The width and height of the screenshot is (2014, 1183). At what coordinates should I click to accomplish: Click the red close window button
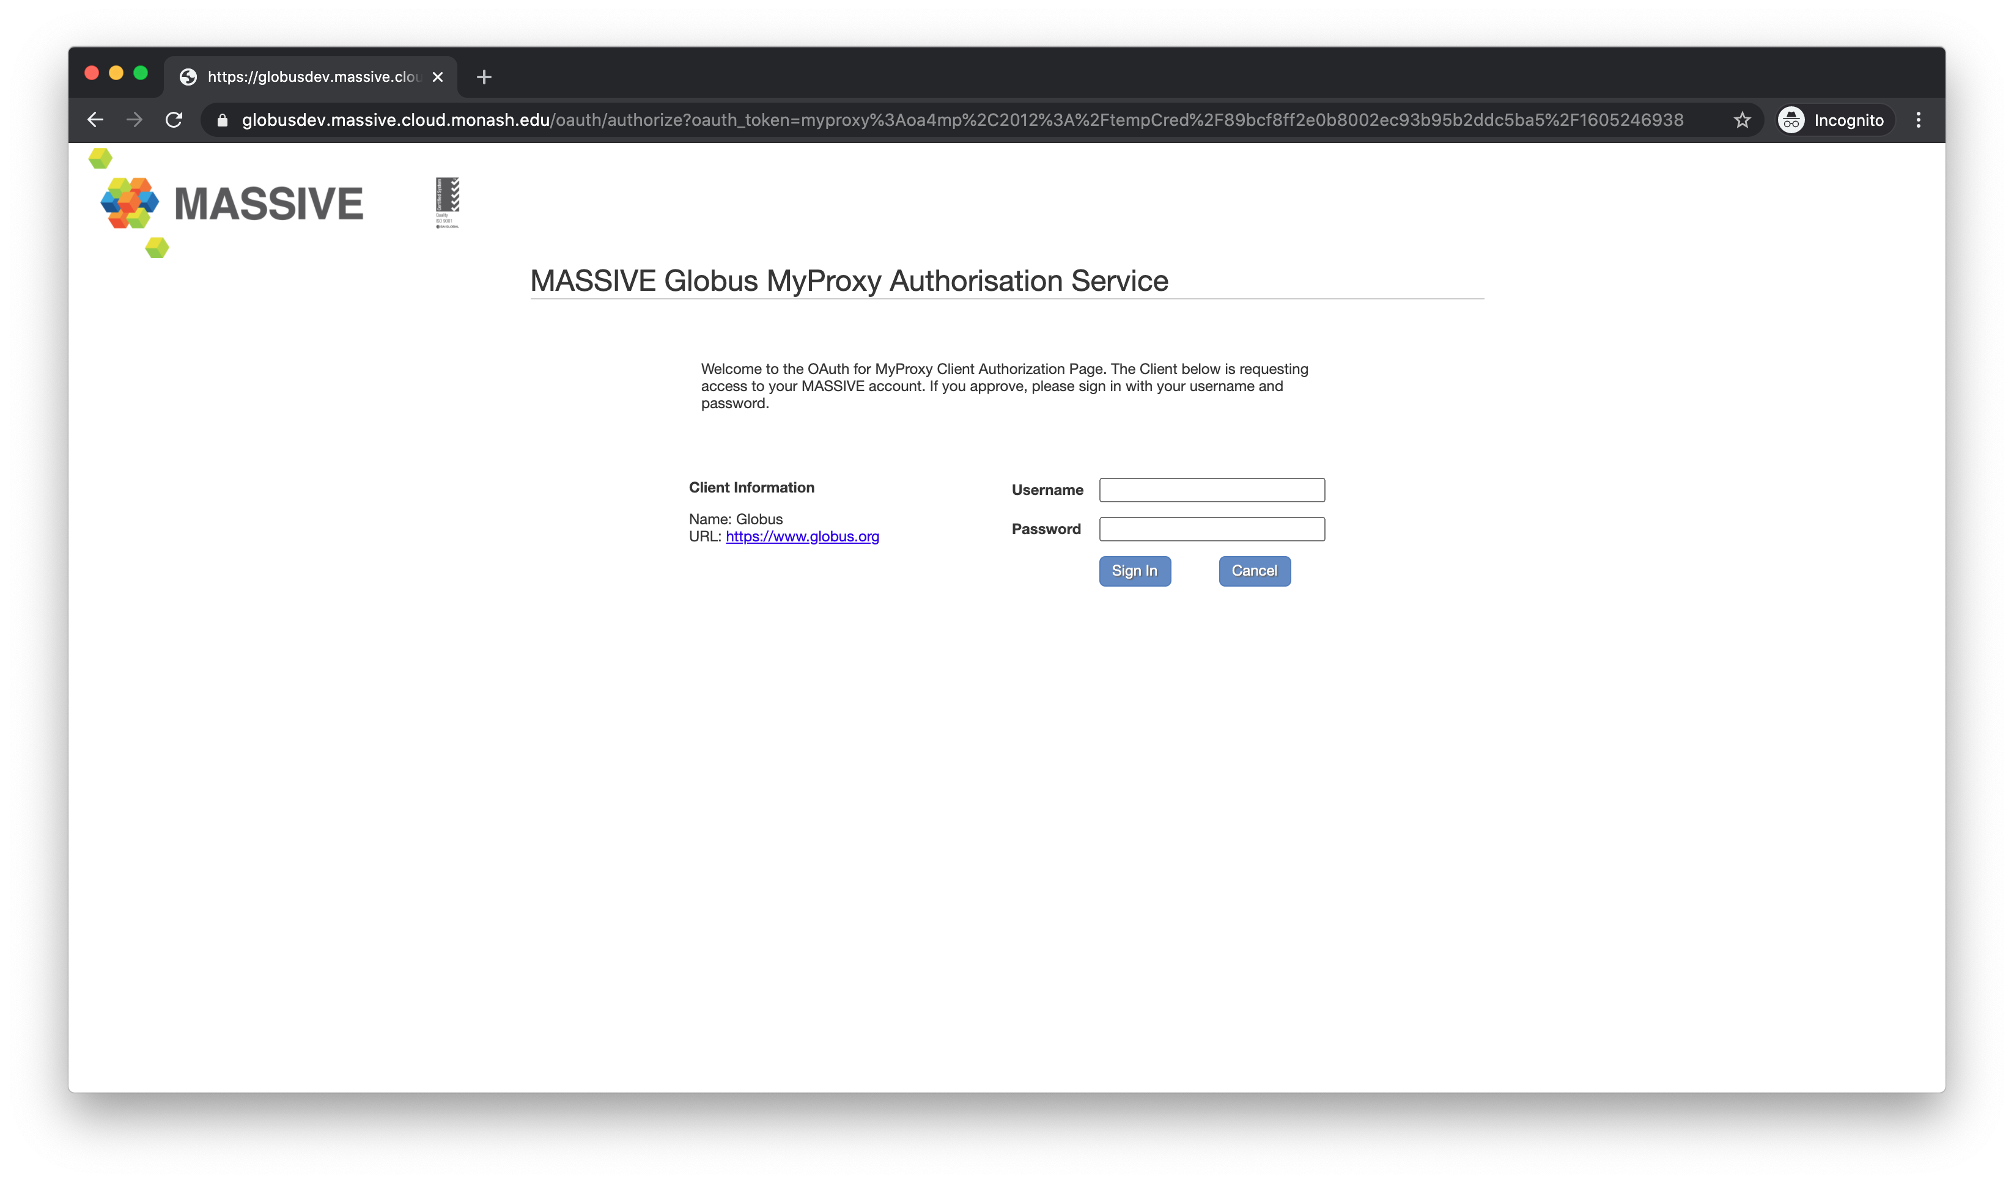coord(91,73)
